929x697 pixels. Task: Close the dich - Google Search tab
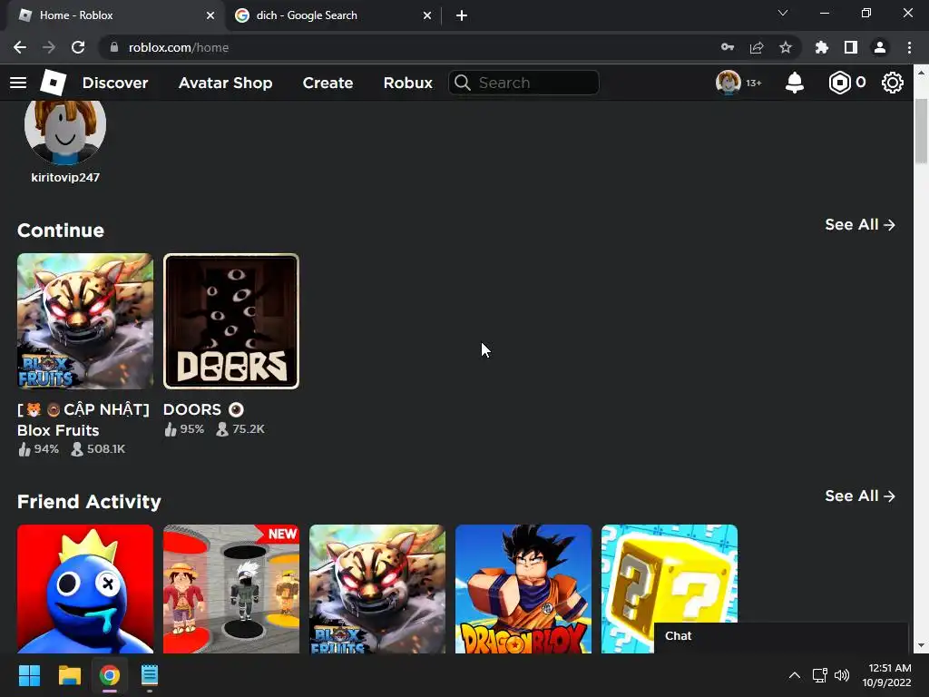pos(427,15)
